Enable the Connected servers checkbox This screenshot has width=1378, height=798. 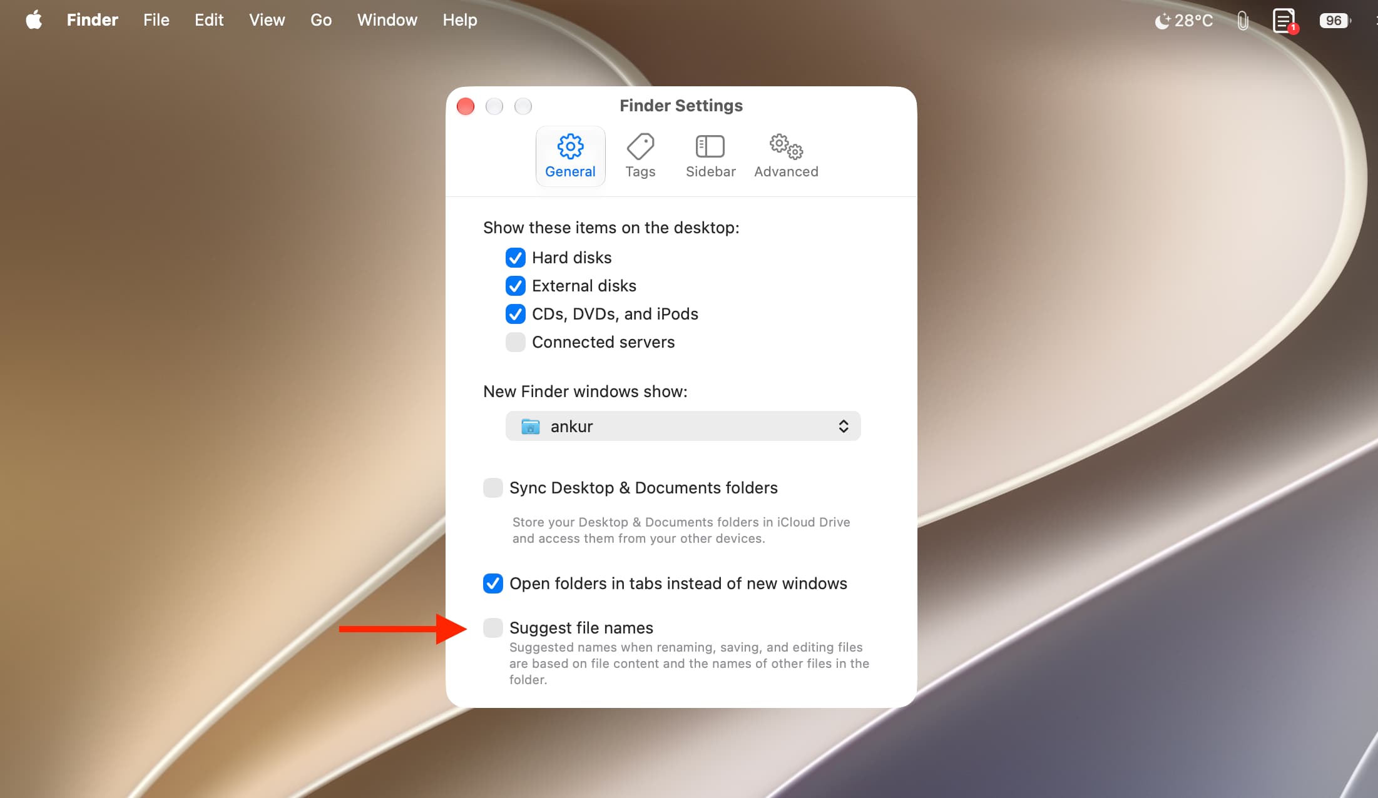click(516, 342)
